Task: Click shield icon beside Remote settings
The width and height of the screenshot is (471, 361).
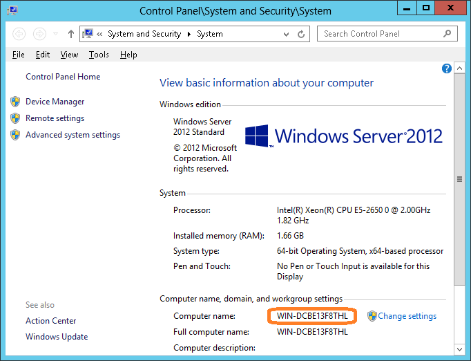Action: [x=15, y=118]
